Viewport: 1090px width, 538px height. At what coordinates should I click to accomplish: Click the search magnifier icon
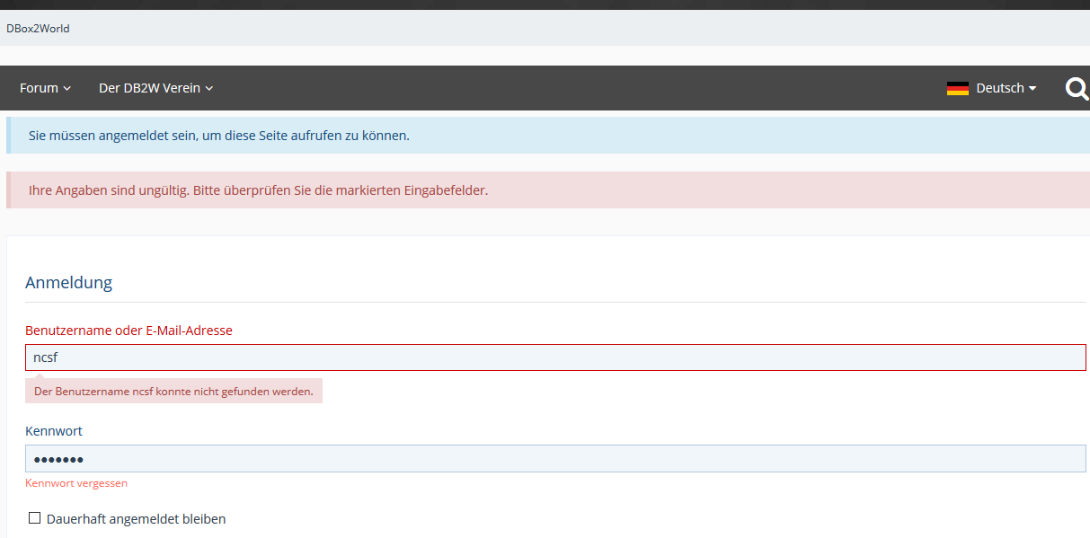1077,88
